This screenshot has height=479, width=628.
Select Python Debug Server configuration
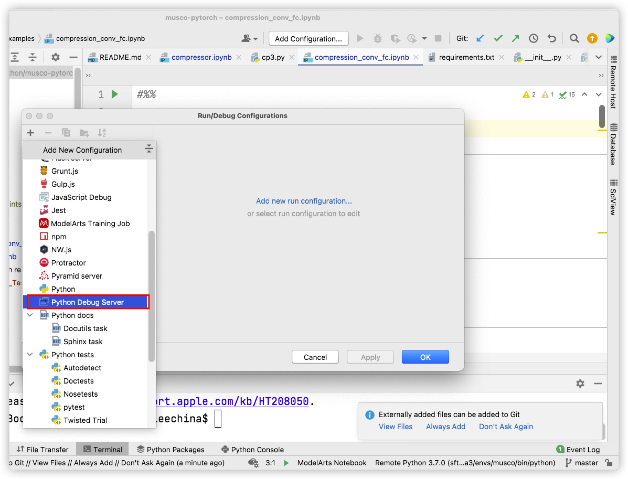88,302
